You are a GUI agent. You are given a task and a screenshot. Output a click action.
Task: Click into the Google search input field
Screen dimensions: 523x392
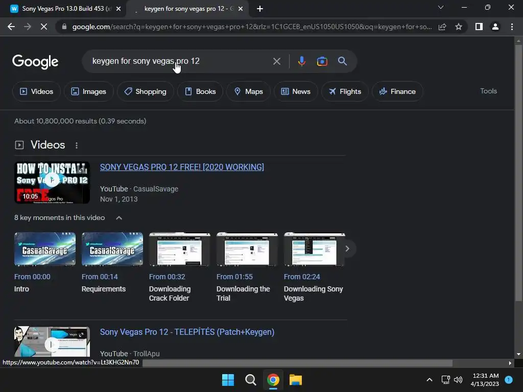(x=179, y=61)
